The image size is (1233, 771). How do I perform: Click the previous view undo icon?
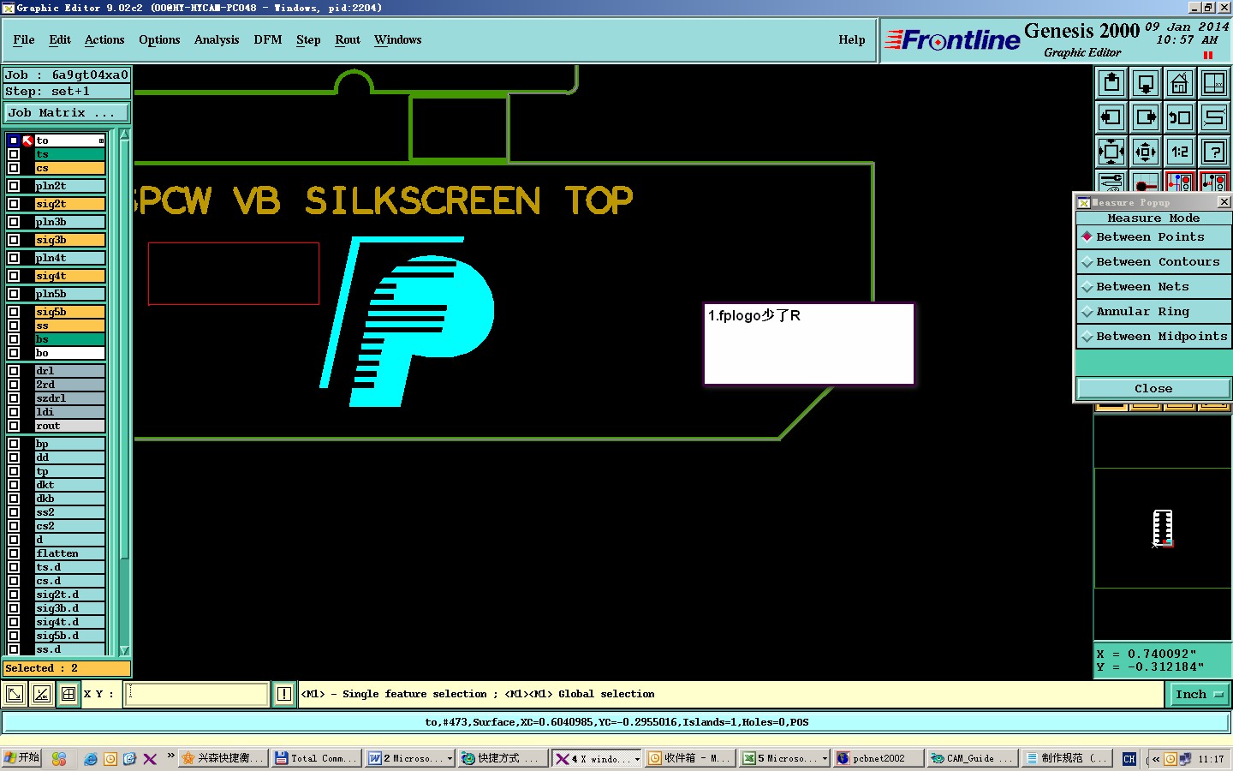(1180, 117)
